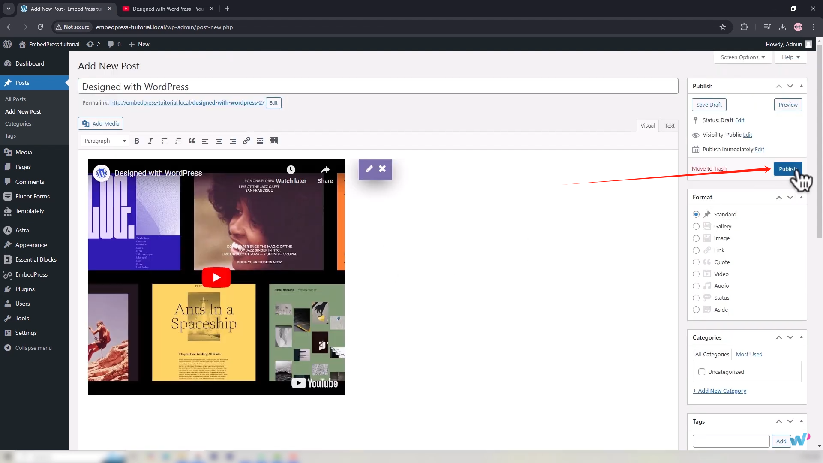
Task: Open the Paragraph style dropdown
Action: pos(104,141)
